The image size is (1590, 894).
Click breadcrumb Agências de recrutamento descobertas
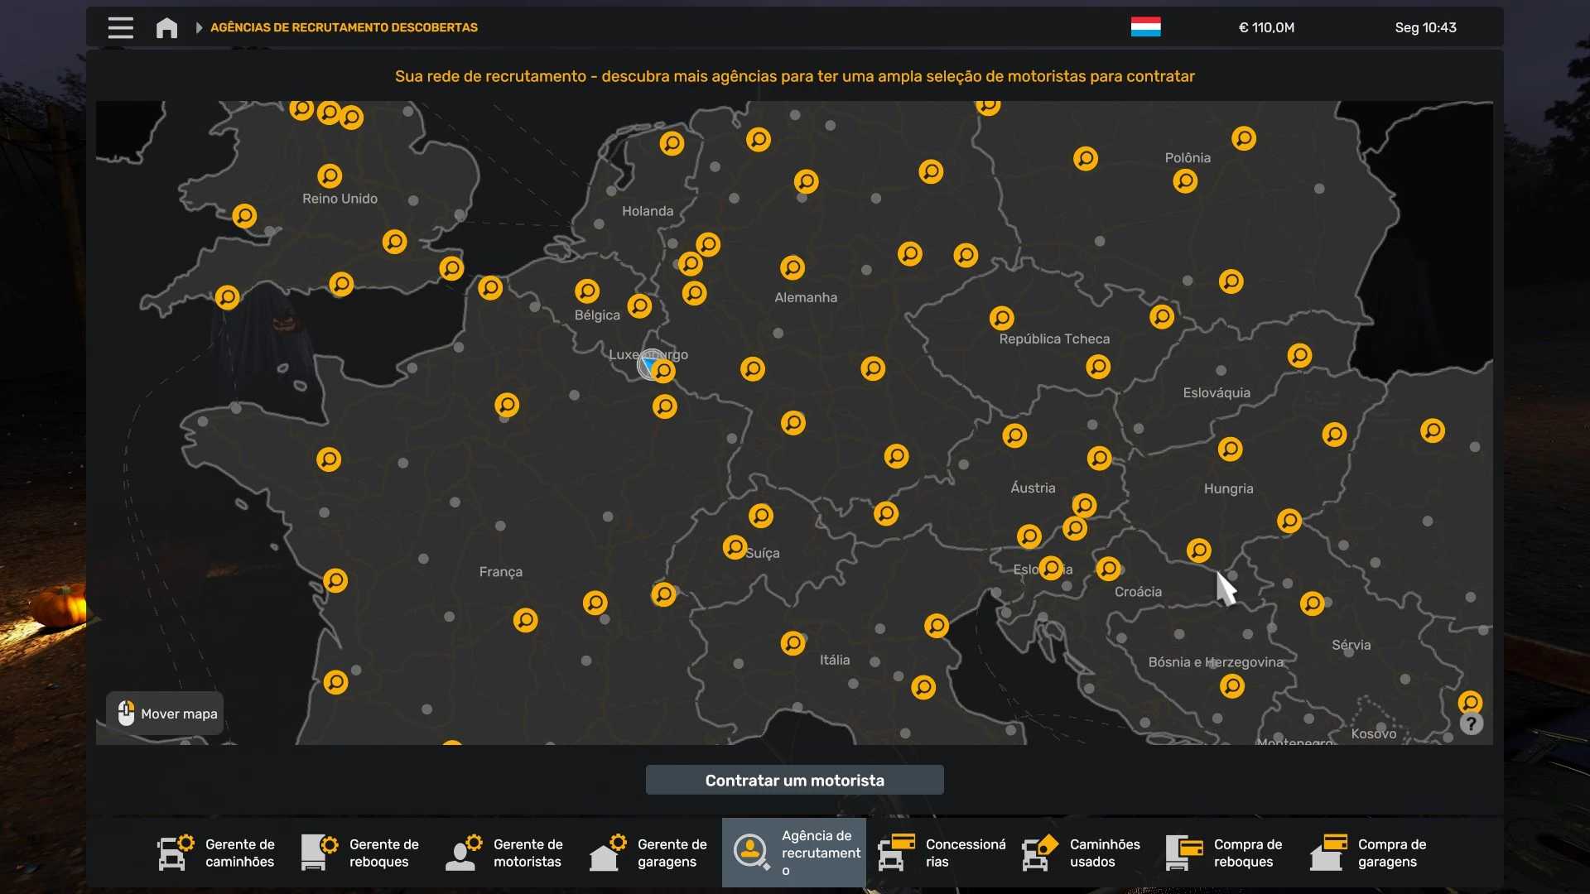coord(344,27)
